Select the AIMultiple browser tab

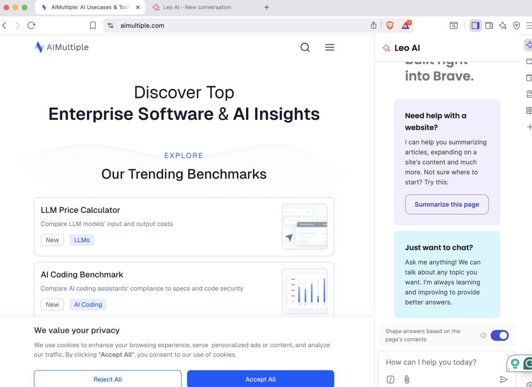click(x=89, y=7)
